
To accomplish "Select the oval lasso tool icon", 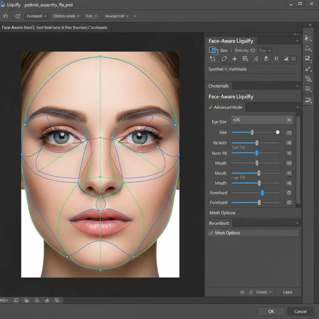I will click(224, 59).
